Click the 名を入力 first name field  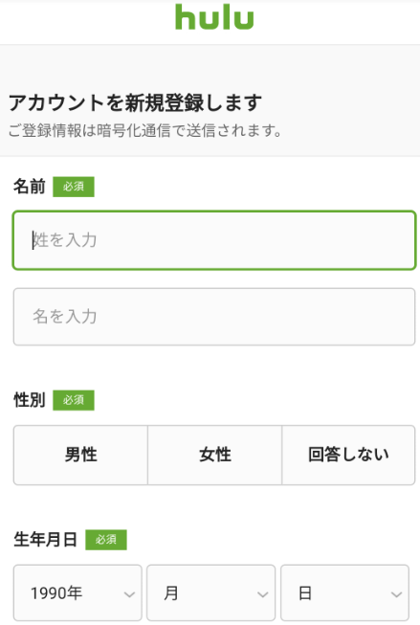pos(214,317)
